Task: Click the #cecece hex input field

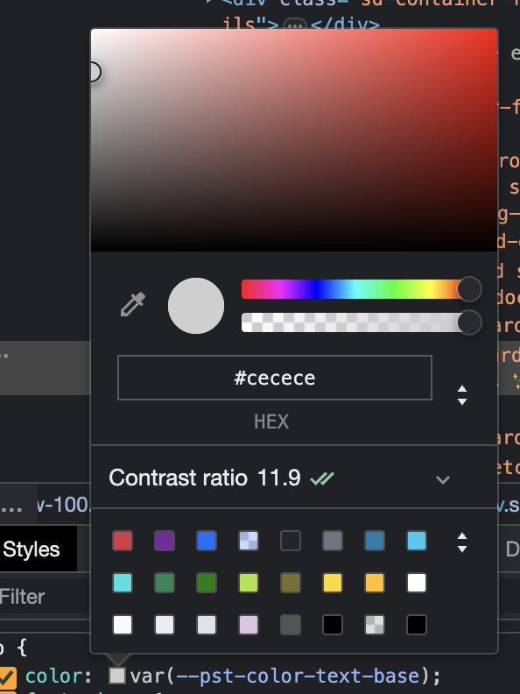Action: (275, 378)
